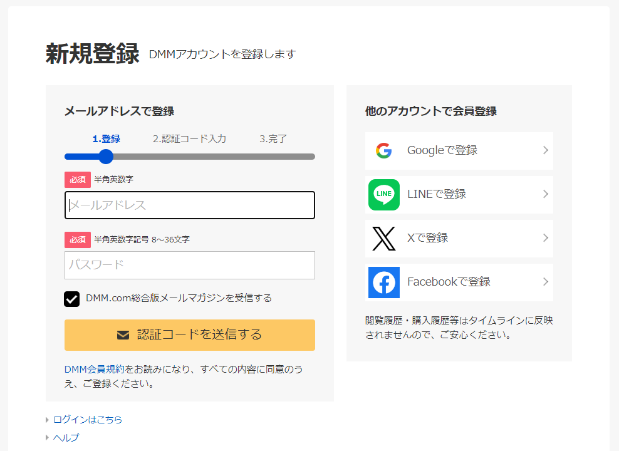This screenshot has width=619, height=451.
Task: Focus the パスワード input field
Action: [189, 265]
